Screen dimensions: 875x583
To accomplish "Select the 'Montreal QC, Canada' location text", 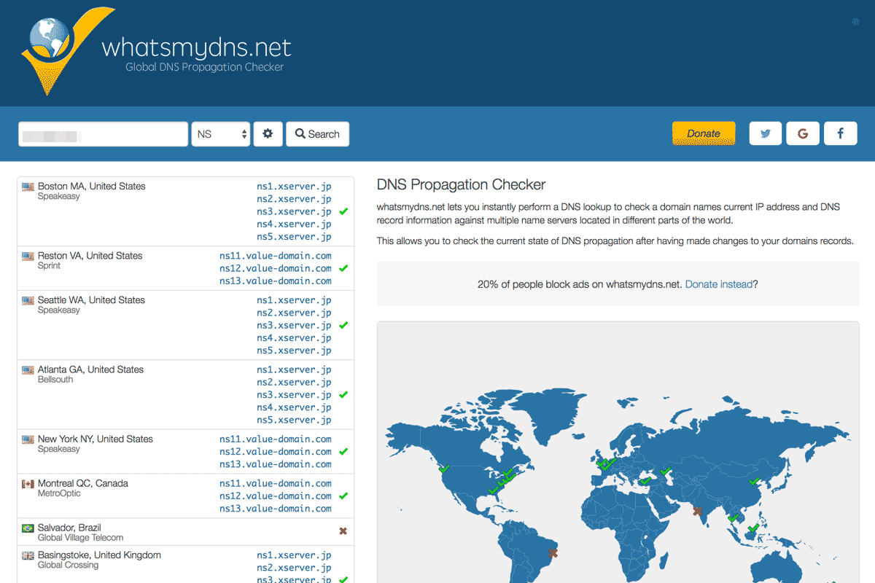I will (x=83, y=483).
